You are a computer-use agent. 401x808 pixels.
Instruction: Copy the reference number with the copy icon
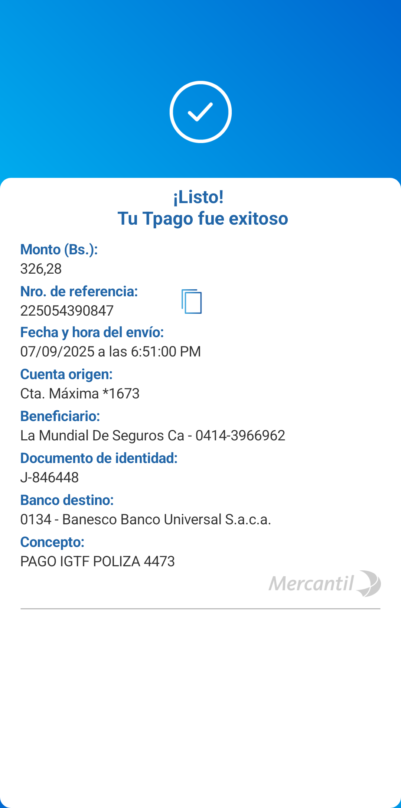click(x=192, y=302)
